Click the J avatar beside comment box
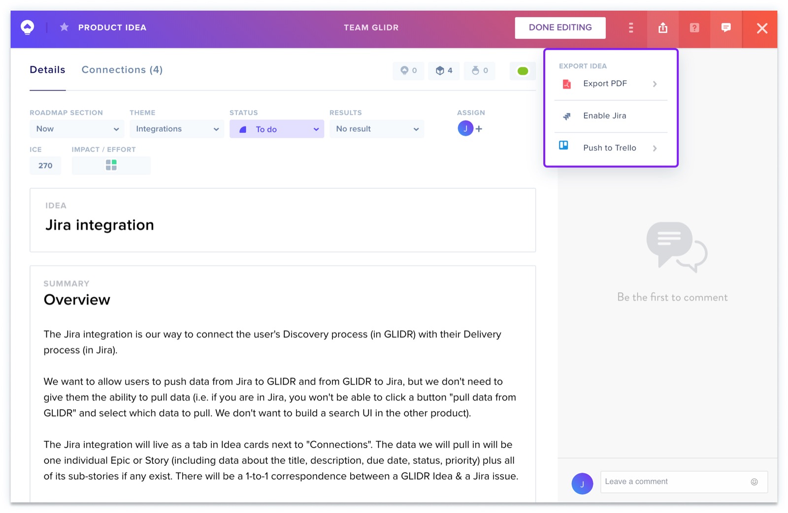The image size is (788, 513). tap(582, 484)
